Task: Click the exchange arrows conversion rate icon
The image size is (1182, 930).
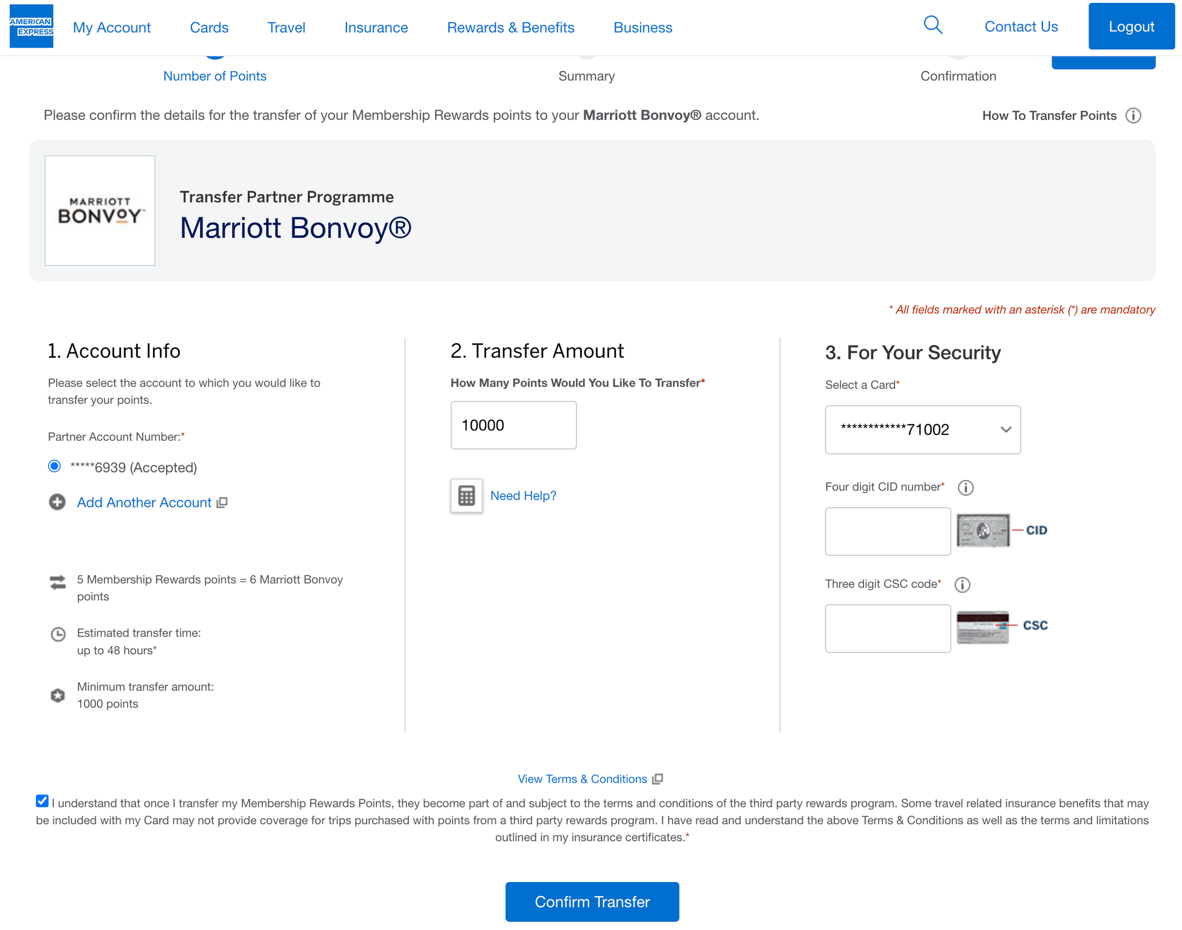Action: (x=58, y=582)
